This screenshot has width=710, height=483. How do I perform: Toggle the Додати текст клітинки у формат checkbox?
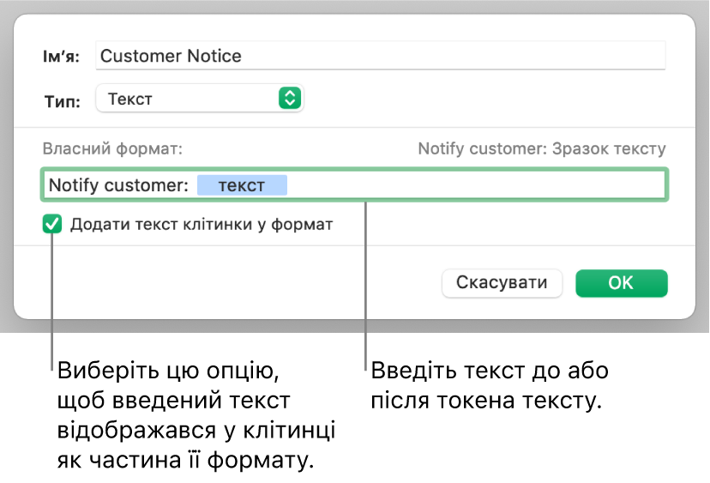coord(53,225)
